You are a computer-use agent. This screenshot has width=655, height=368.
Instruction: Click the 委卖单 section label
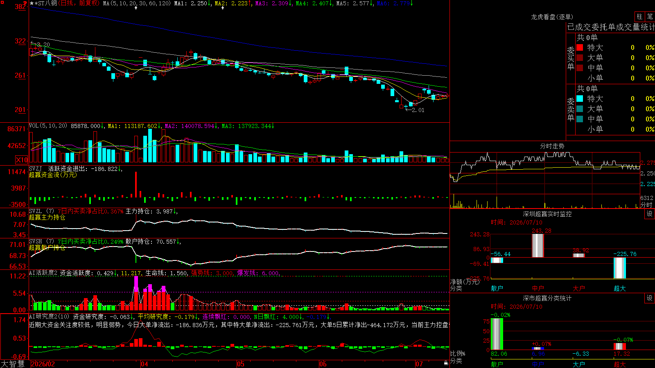[571, 109]
